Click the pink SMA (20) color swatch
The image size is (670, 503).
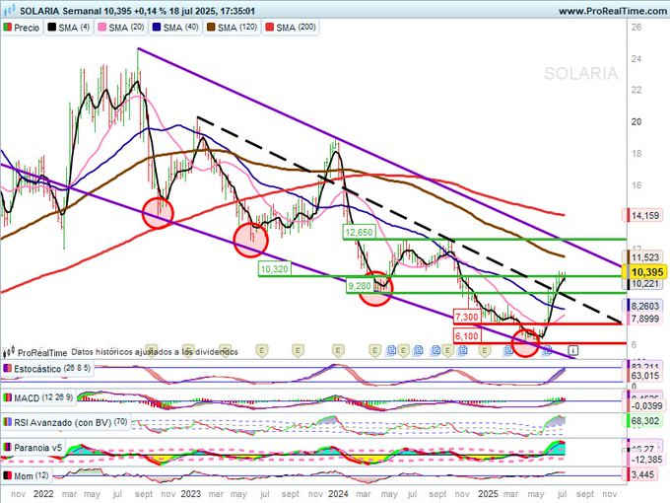click(102, 28)
